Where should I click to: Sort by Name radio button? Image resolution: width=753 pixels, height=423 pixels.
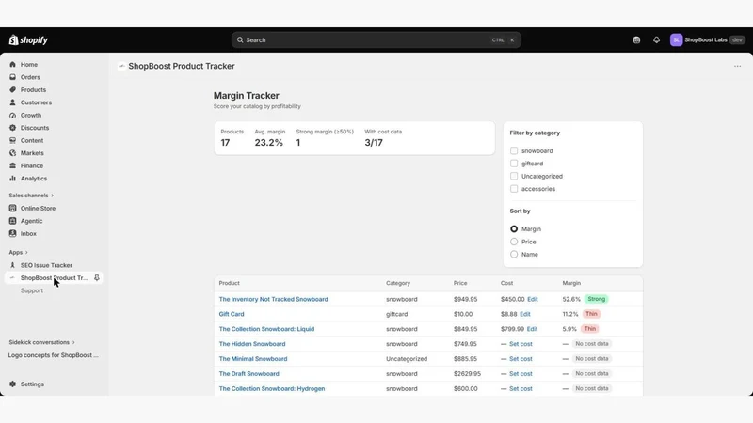514,255
